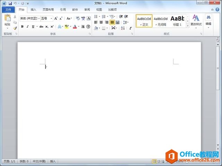The width and height of the screenshot is (222, 166).
Task: Apply paragraph shading paint bucket
Action: (96, 28)
